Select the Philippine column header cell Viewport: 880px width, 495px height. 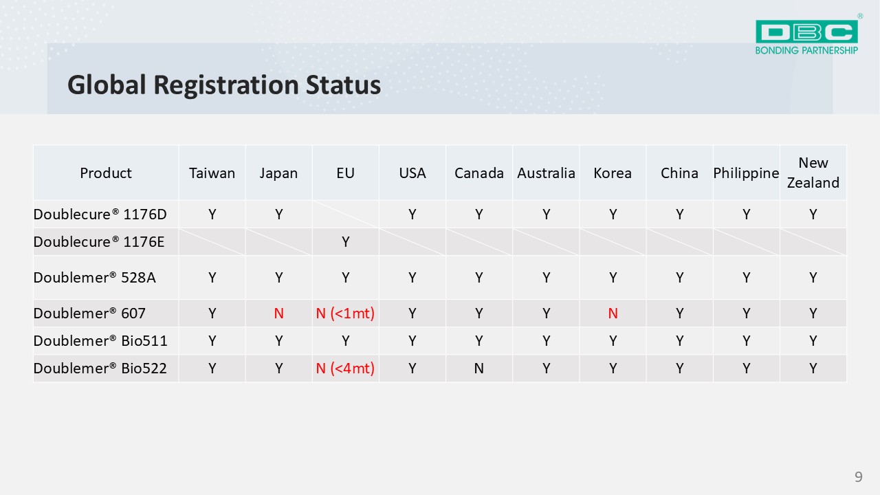click(x=747, y=173)
